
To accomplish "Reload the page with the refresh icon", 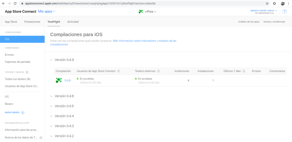I will 15,3.
